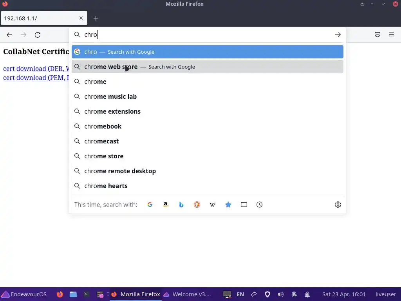The height and width of the screenshot is (301, 401).
Task: Click the Go arrow in address bar
Action: pos(338,34)
